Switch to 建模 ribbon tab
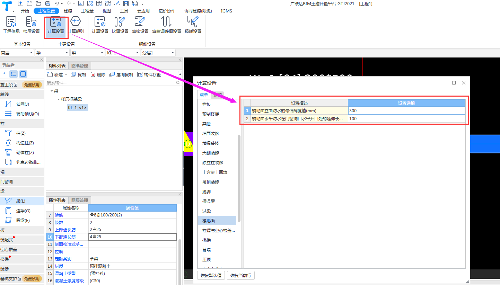This screenshot has width=500, height=285. coord(68,11)
